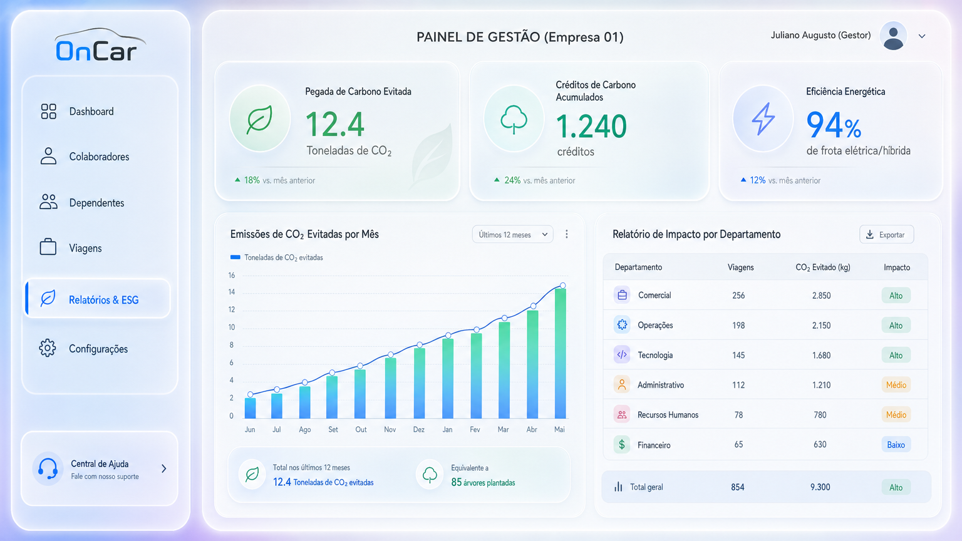Image resolution: width=962 pixels, height=541 pixels.
Task: Expand Central de Ajuda with arrow chevron
Action: tap(164, 468)
